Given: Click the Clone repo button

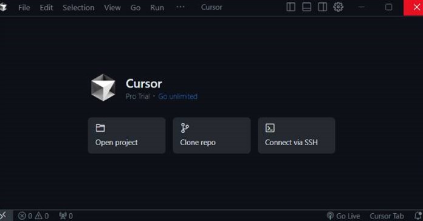Looking at the screenshot, I should (211, 135).
